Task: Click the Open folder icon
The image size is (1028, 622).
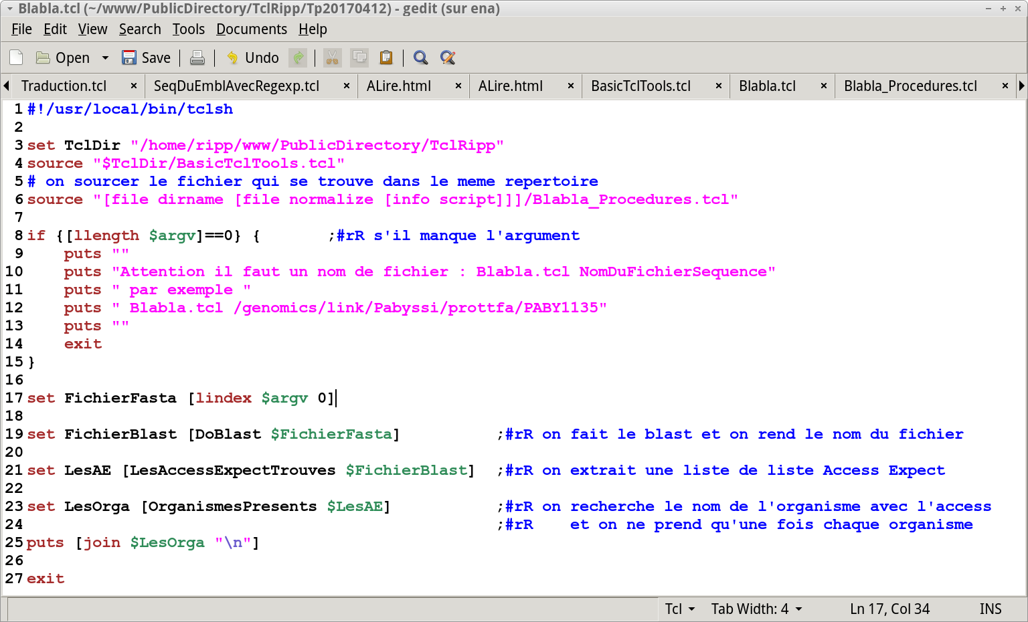Action: coord(43,58)
